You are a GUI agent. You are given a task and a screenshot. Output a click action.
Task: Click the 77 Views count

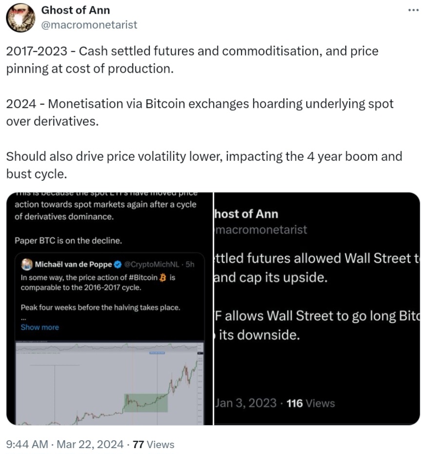click(154, 444)
